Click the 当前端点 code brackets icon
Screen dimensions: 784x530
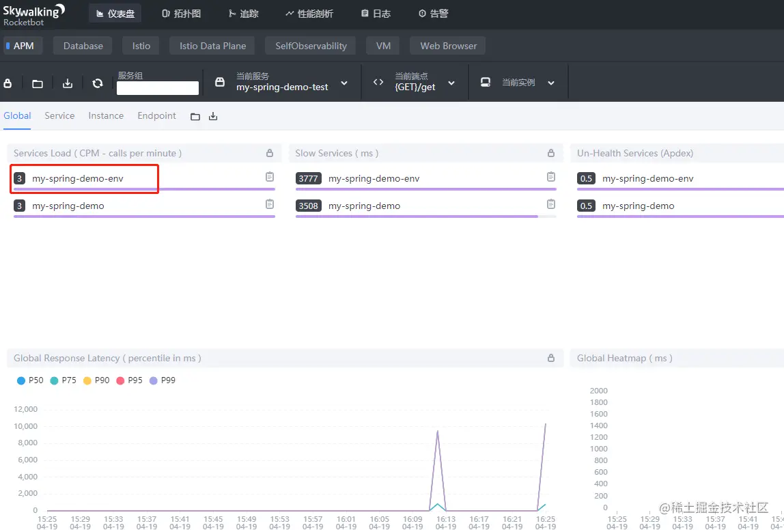[378, 82]
